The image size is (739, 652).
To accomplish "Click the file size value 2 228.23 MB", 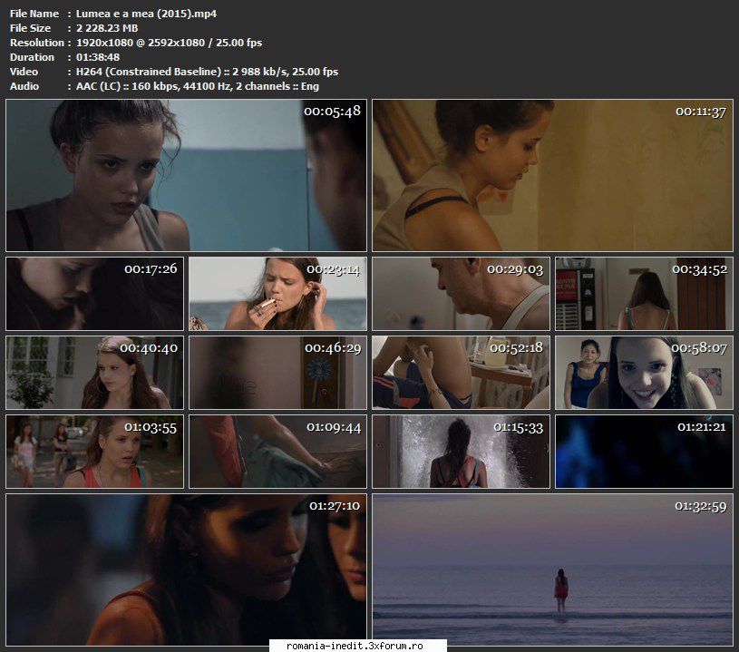I will 107,28.
